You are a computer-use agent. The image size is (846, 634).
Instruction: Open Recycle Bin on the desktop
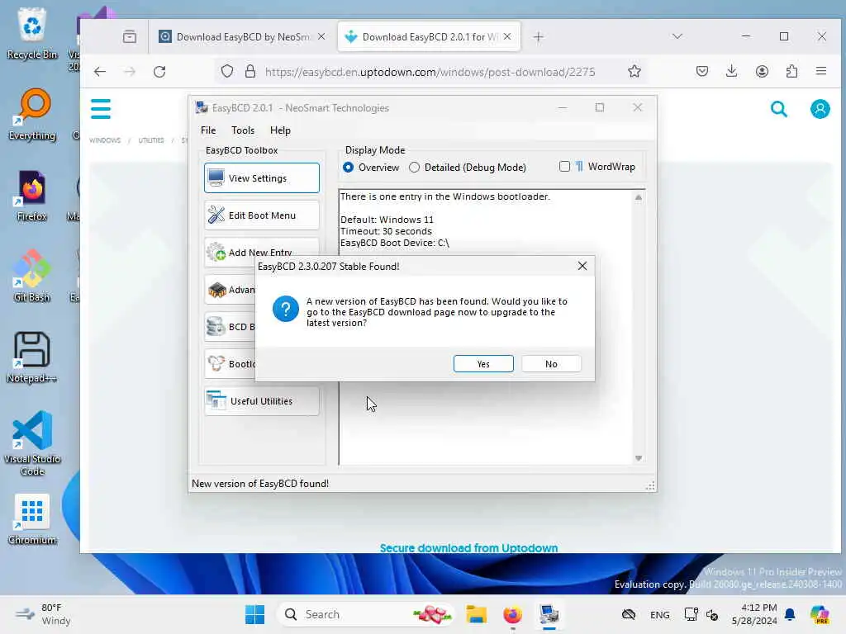pyautogui.click(x=32, y=33)
